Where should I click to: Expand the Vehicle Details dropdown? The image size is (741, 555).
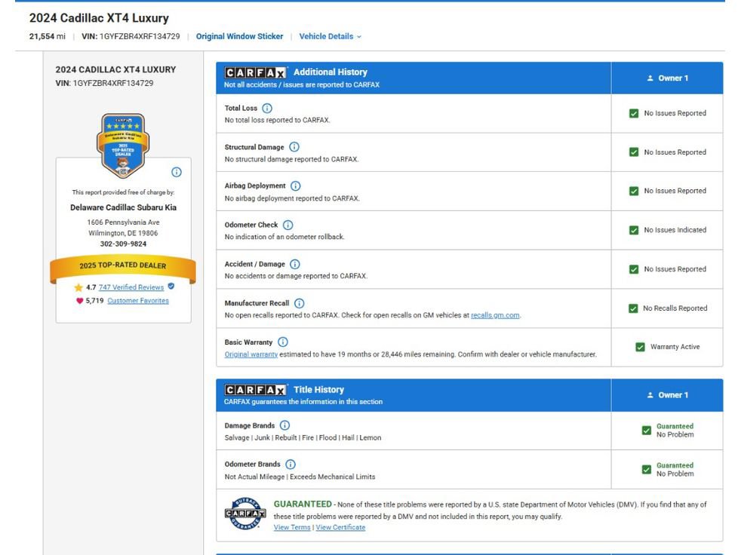(x=330, y=36)
